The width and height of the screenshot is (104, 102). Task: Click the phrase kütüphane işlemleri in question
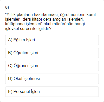pyautogui.click(x=23, y=24)
